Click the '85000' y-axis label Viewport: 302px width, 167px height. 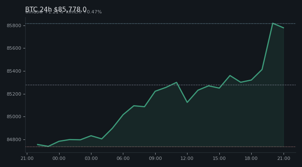14,116
